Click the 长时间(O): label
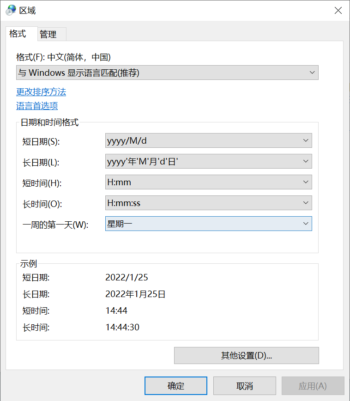Image resolution: width=350 pixels, height=401 pixels. point(42,204)
